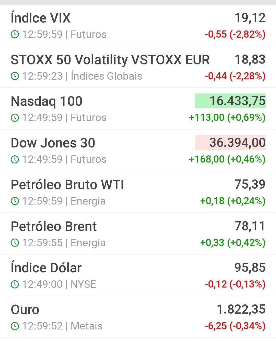The width and height of the screenshot is (276, 341).
Task: Tap the clock icon under Ouro
Action: [15, 326]
